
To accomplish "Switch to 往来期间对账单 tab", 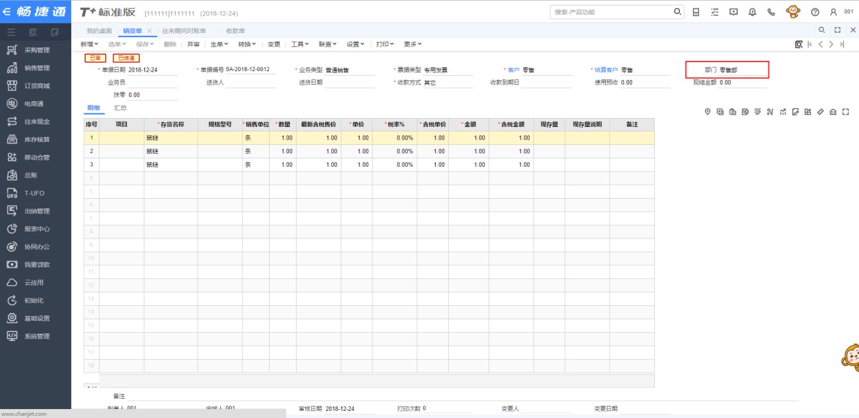I will coord(184,31).
